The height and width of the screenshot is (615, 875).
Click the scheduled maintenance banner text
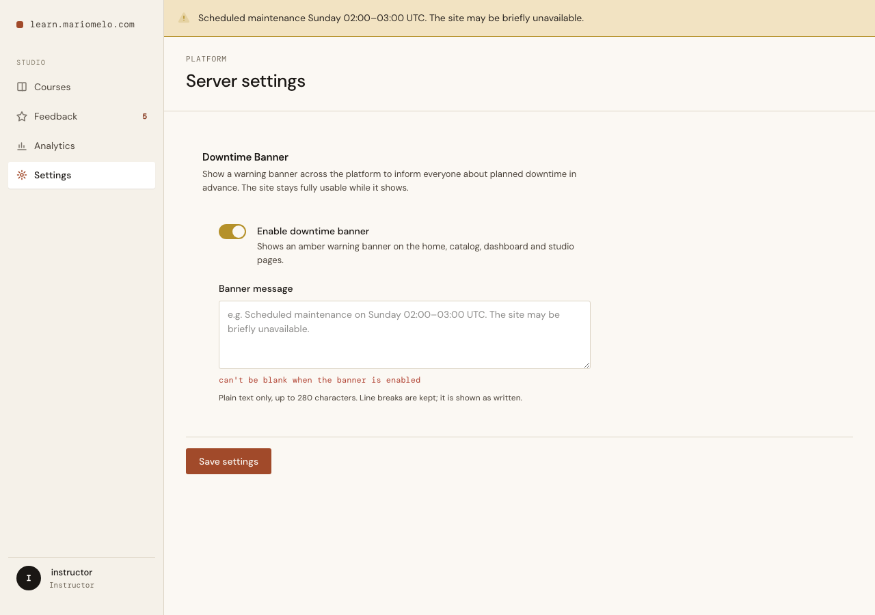(391, 18)
